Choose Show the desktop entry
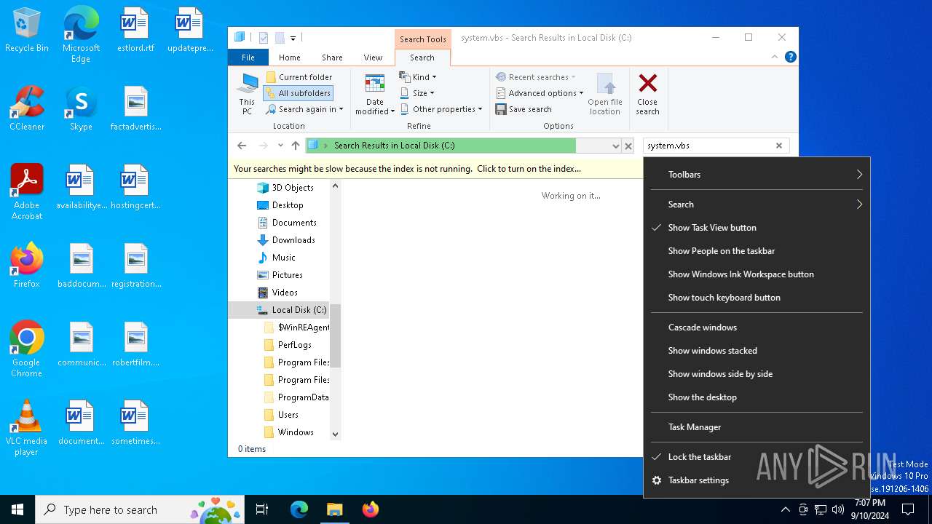The height and width of the screenshot is (524, 932). coord(757,397)
